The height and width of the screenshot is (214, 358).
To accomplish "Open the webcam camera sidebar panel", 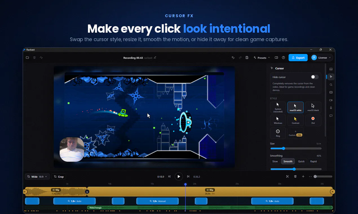I will [x=331, y=100].
